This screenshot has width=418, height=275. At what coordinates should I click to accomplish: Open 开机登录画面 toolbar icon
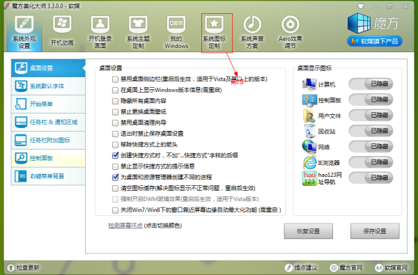100,32
